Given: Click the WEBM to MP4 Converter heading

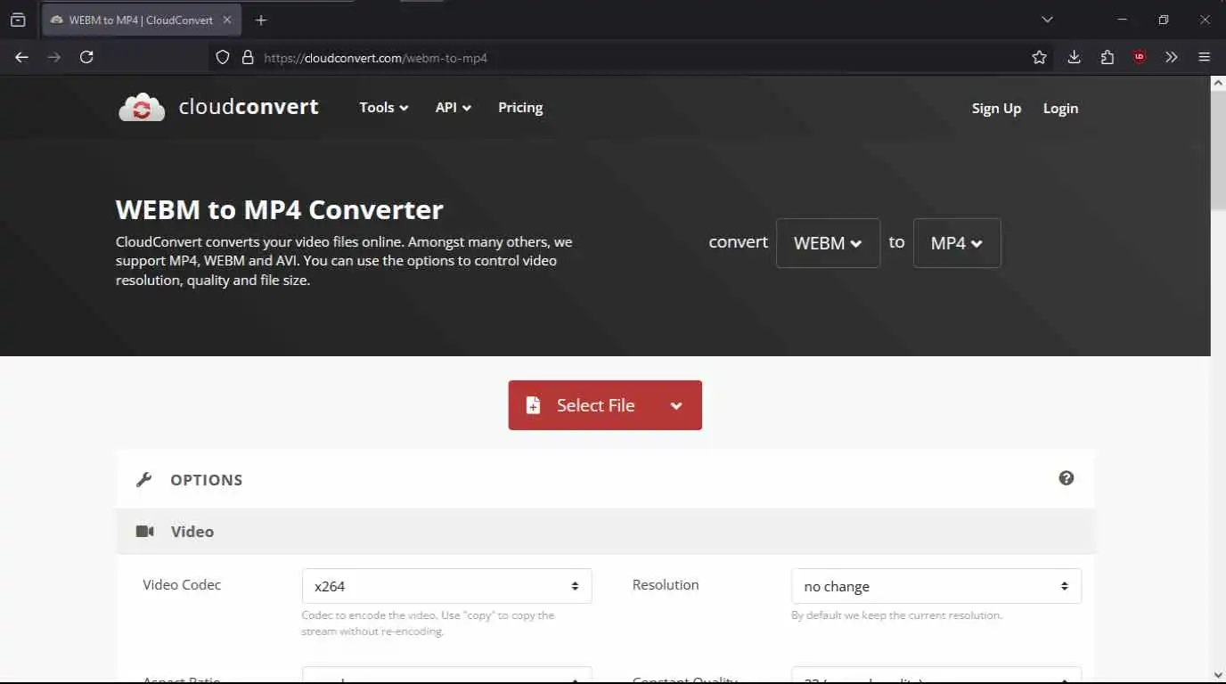Looking at the screenshot, I should 280,210.
